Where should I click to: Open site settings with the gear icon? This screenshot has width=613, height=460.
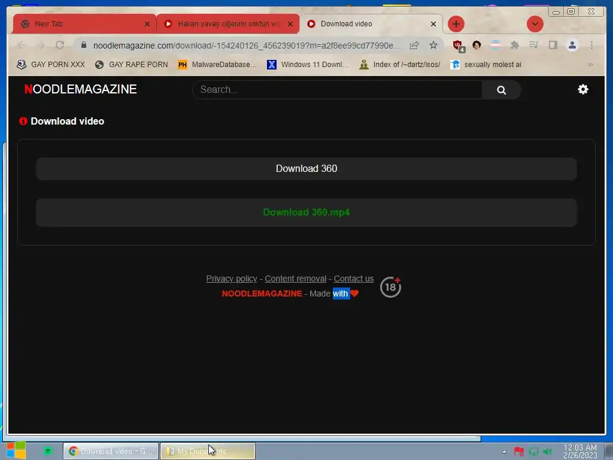(583, 89)
